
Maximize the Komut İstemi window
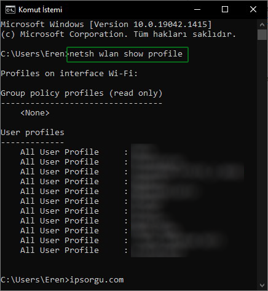[x=225, y=9]
